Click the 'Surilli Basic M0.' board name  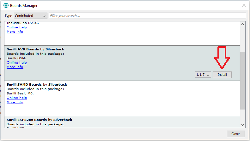point(20,93)
